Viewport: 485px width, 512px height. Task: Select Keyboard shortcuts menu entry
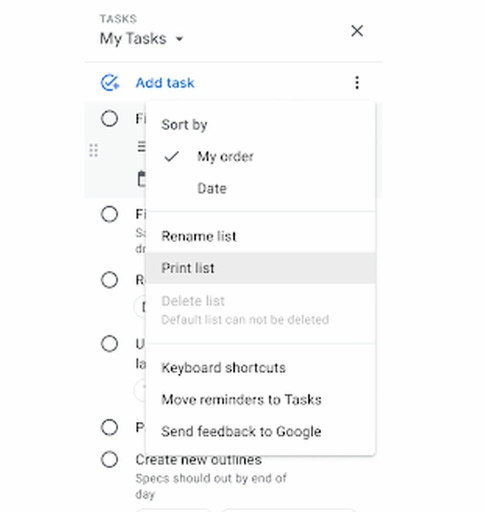tap(223, 368)
